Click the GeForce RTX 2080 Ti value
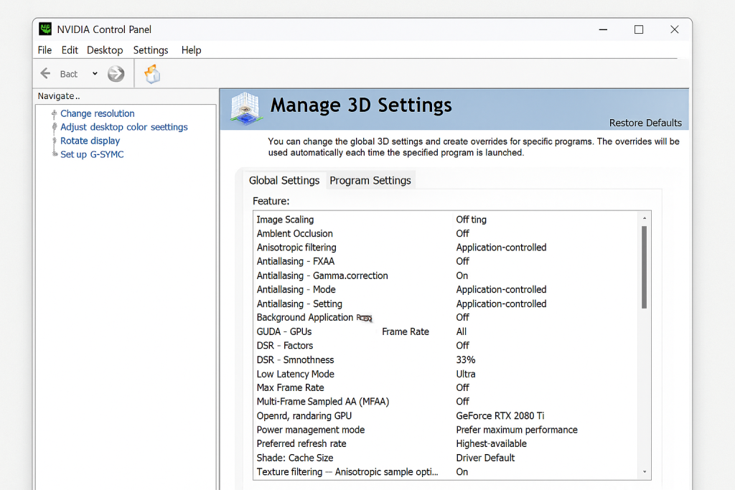 (500, 415)
